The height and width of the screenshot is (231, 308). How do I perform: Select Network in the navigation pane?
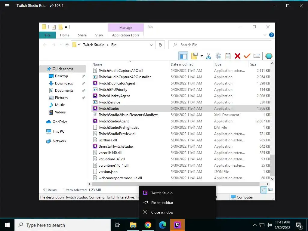[59, 141]
